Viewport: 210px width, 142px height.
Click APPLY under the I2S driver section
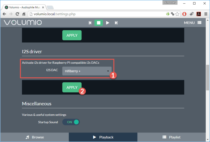click(72, 87)
